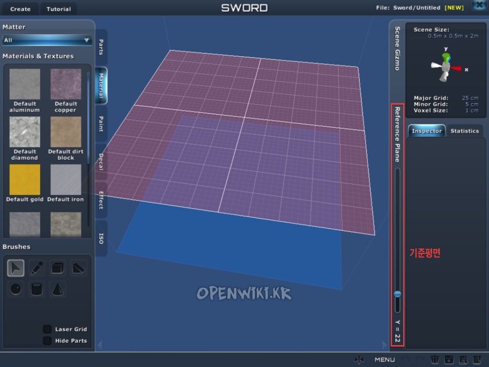
Task: Click the Scene Size '0.5m x 0.5m x 2m' text
Action: tap(453, 36)
